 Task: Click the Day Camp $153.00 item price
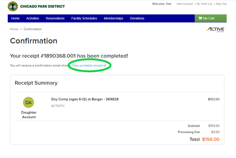coord(214,99)
